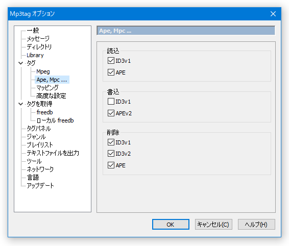
Task: Collapse the タグを取得 tree node
Action: click(x=20, y=104)
